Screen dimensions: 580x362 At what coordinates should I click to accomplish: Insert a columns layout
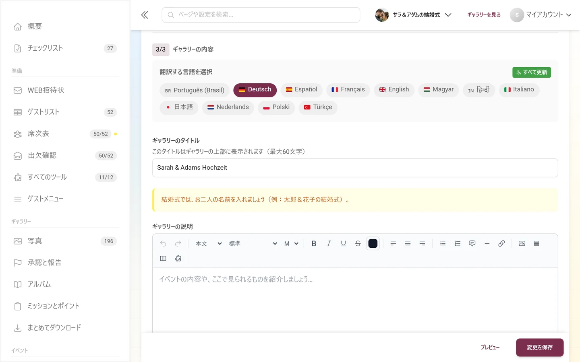click(x=163, y=258)
